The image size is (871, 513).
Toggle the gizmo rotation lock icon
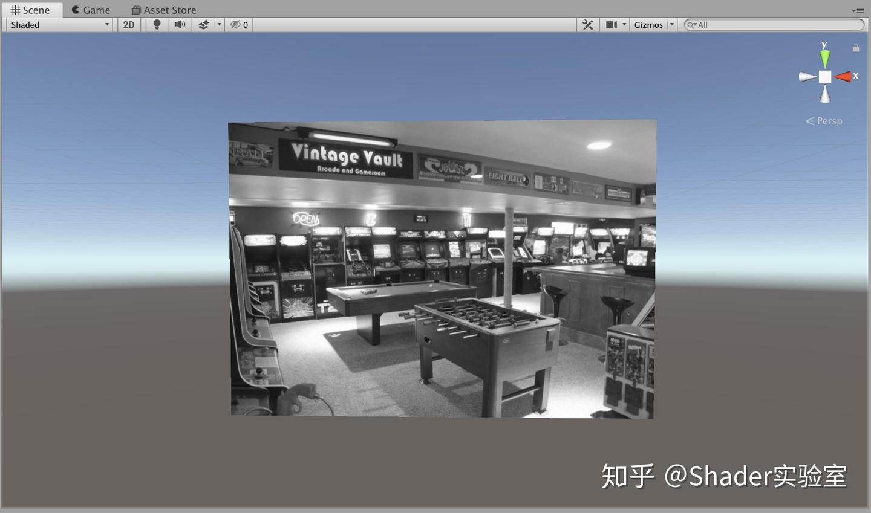[856, 48]
